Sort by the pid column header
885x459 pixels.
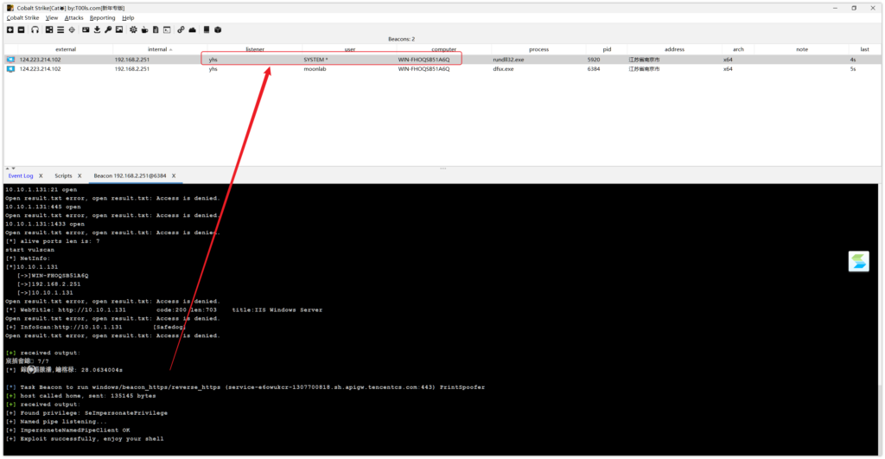(x=606, y=49)
